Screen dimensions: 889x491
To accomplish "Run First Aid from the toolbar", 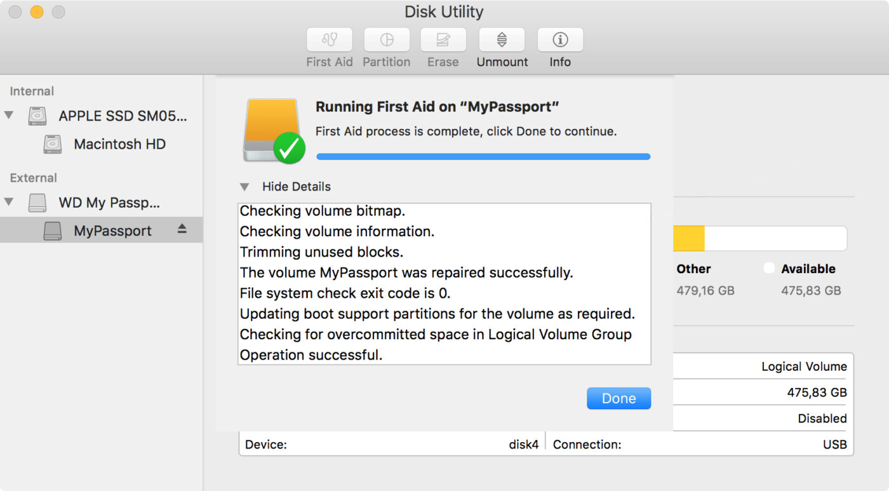I will 329,40.
